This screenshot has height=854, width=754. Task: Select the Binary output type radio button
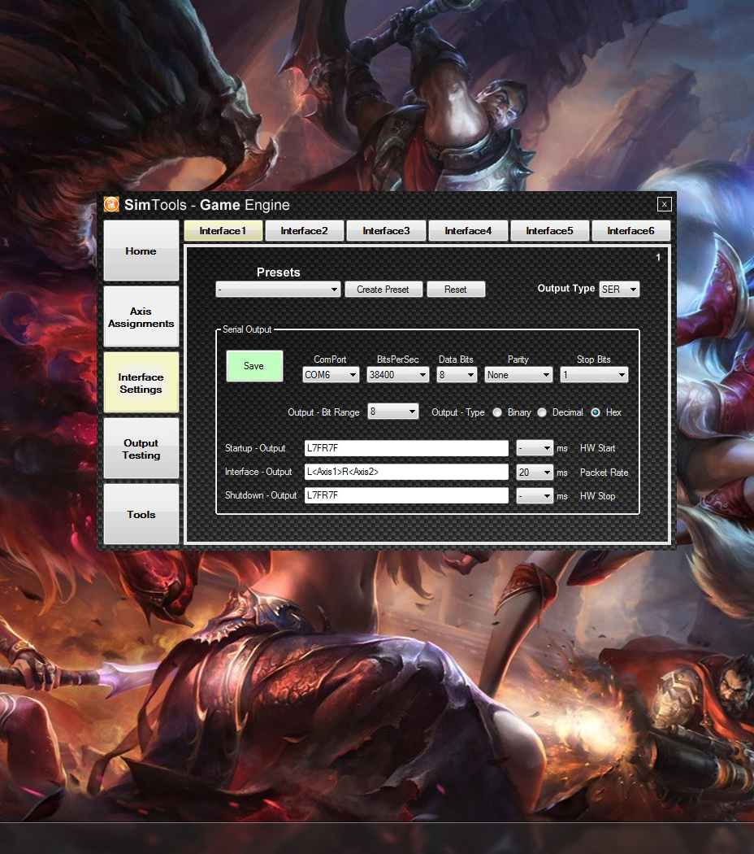coord(497,412)
